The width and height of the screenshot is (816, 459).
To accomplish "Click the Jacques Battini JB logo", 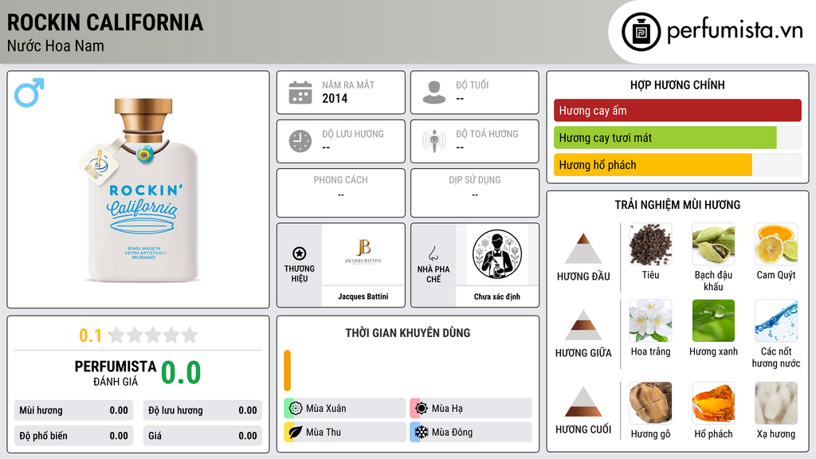I will pyautogui.click(x=363, y=252).
